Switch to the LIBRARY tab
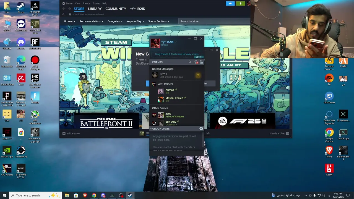The width and height of the screenshot is (354, 199). [x=95, y=9]
